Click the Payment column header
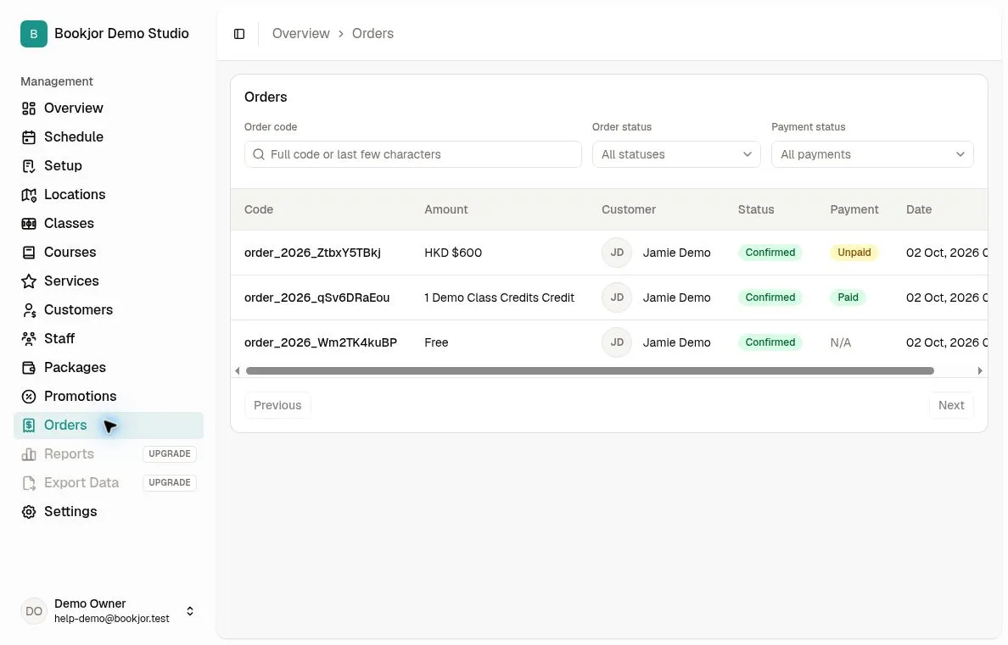The height and width of the screenshot is (645, 1008). [x=854, y=209]
